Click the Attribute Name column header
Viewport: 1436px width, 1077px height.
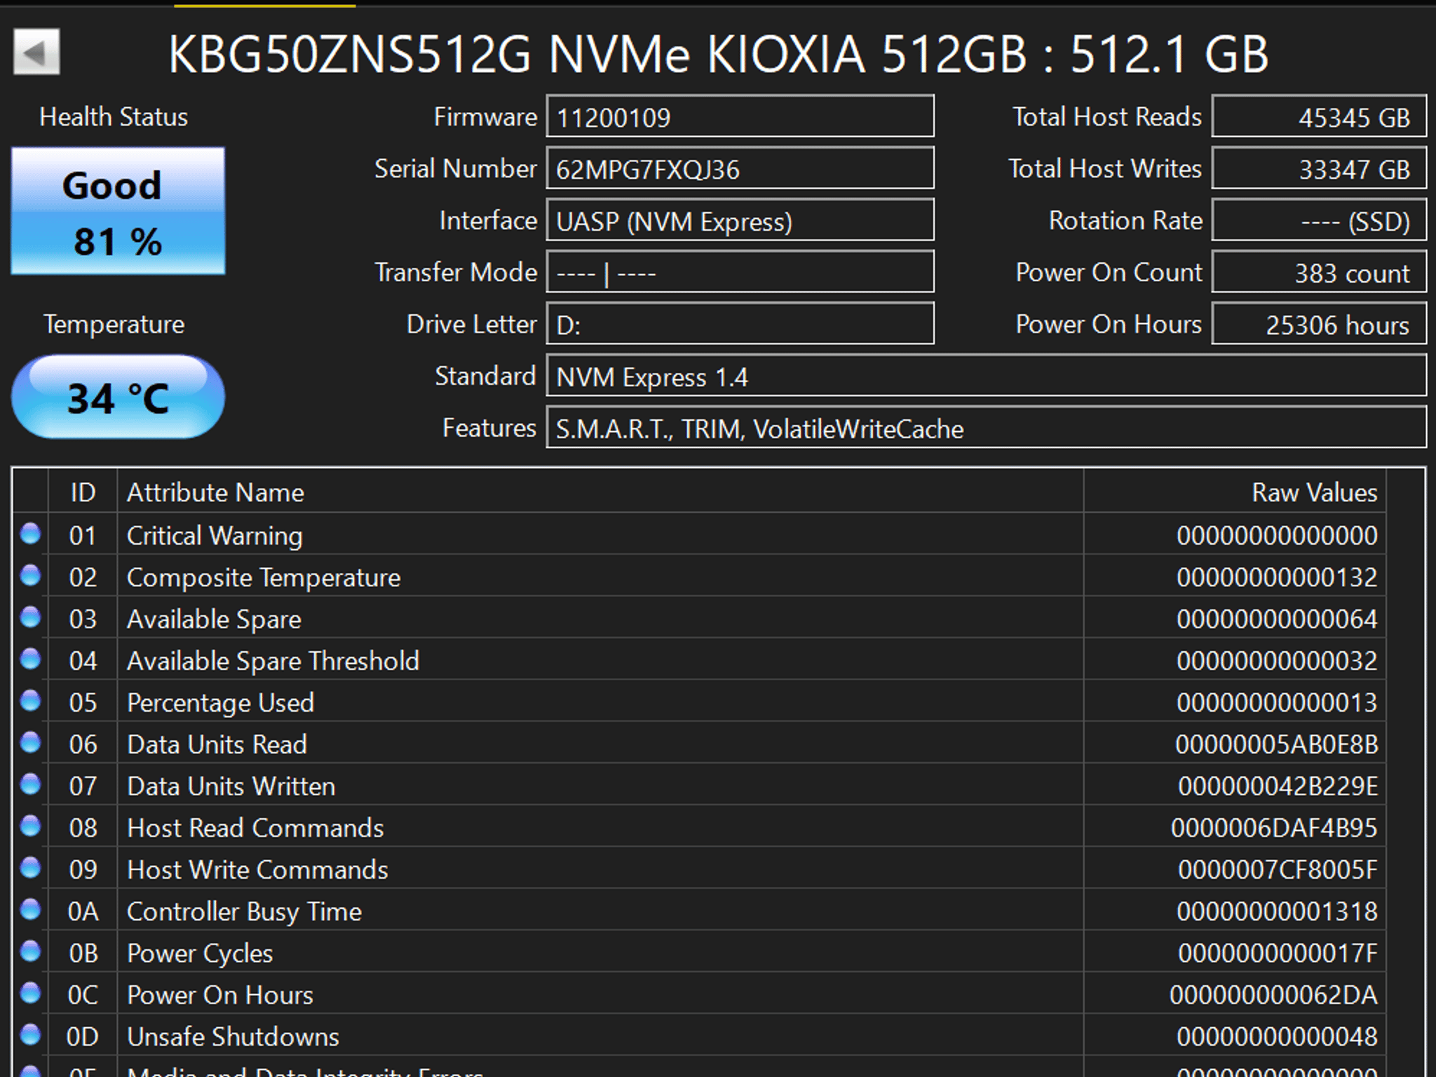coord(601,492)
